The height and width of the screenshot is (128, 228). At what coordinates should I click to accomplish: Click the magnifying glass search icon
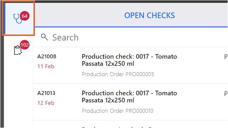44,37
